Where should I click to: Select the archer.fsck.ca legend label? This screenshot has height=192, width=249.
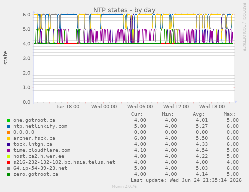coord(34,138)
